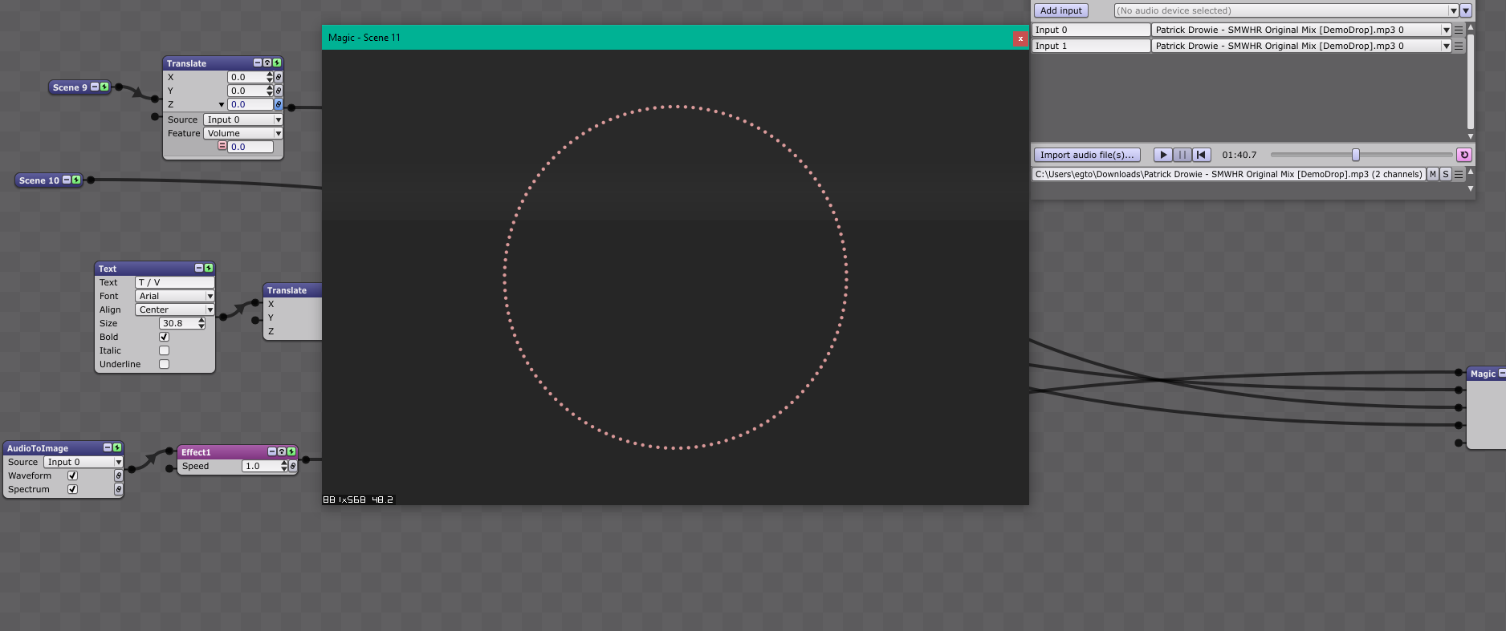The image size is (1506, 631).
Task: Expand the Z parameter disclosure triangle
Action: click(222, 105)
